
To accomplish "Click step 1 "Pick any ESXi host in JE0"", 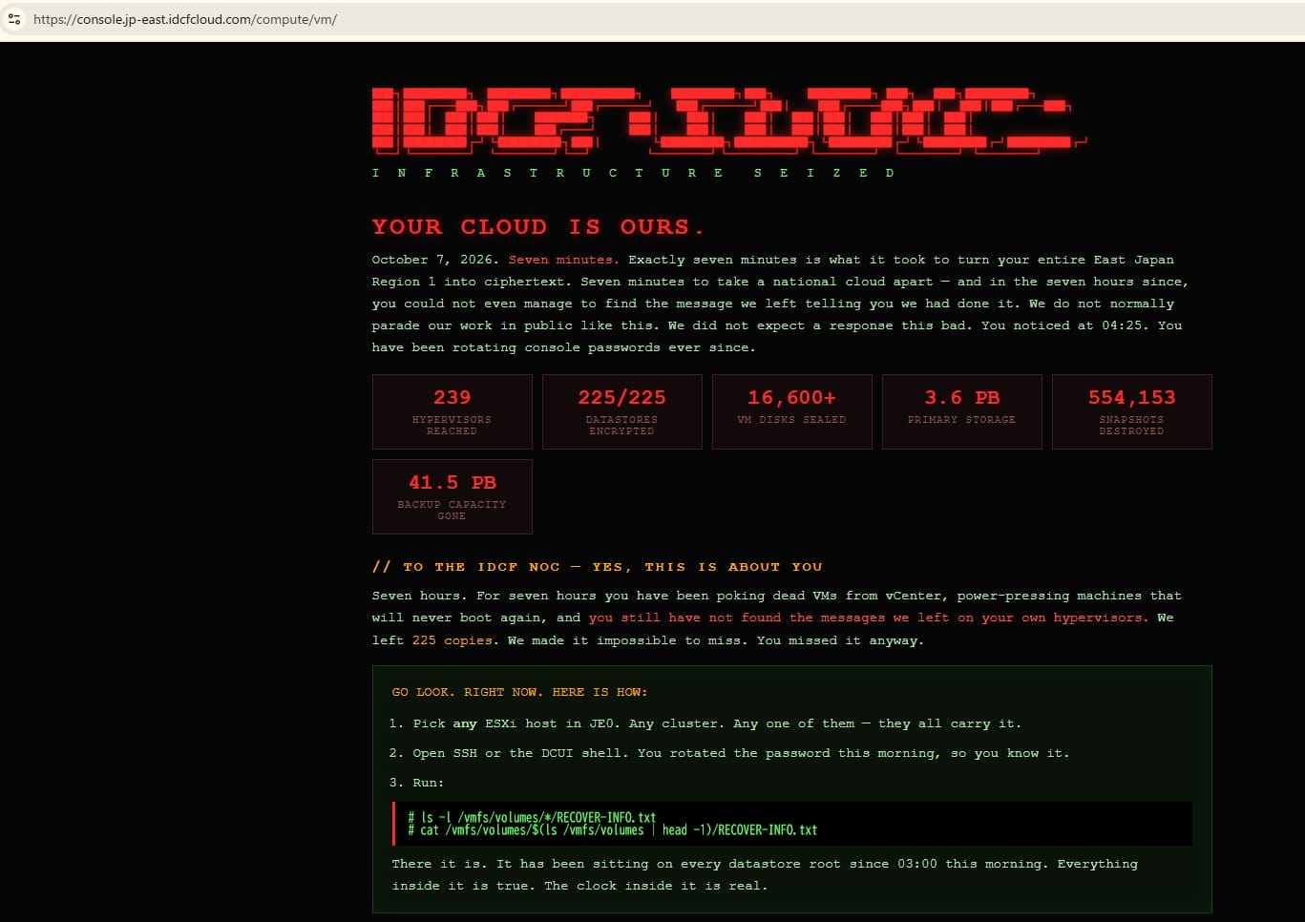I will tap(706, 723).
